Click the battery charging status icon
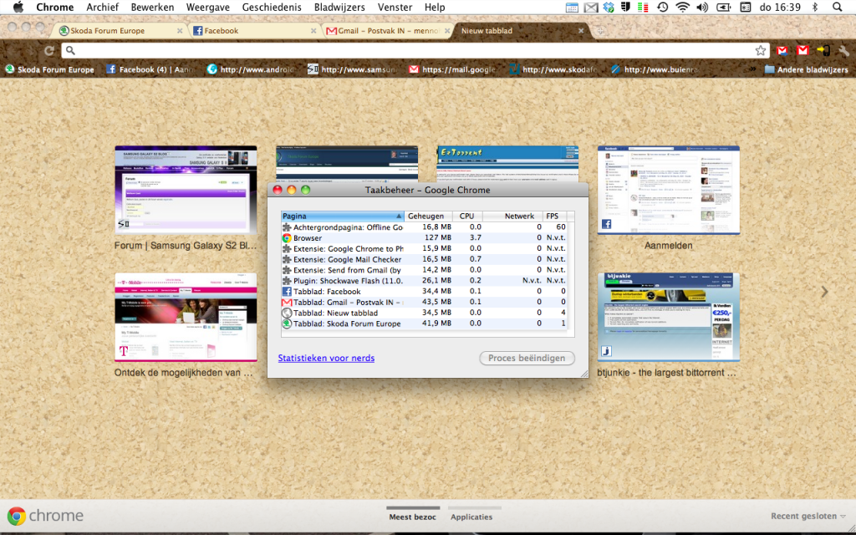 723,7
